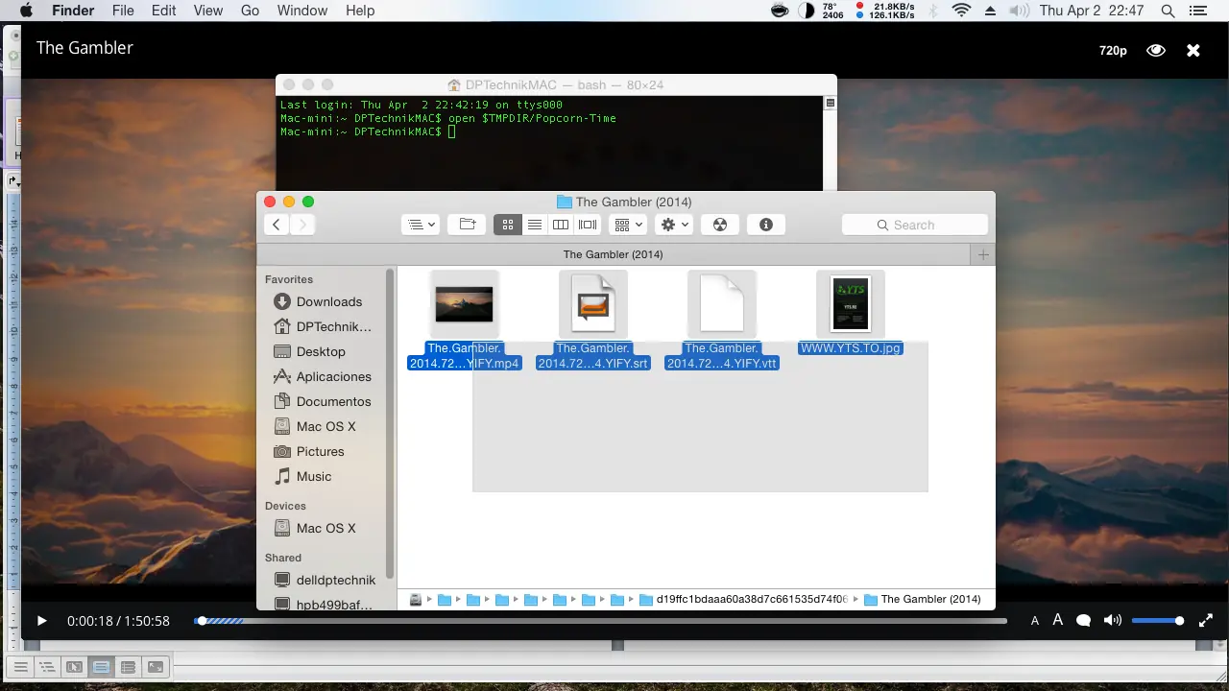Switch Finder to Cover Flow view
The height and width of the screenshot is (691, 1229).
point(588,225)
